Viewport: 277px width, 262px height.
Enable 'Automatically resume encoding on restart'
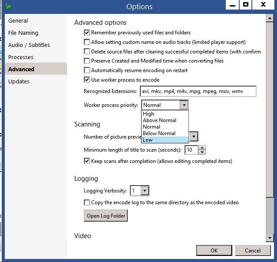(87, 70)
